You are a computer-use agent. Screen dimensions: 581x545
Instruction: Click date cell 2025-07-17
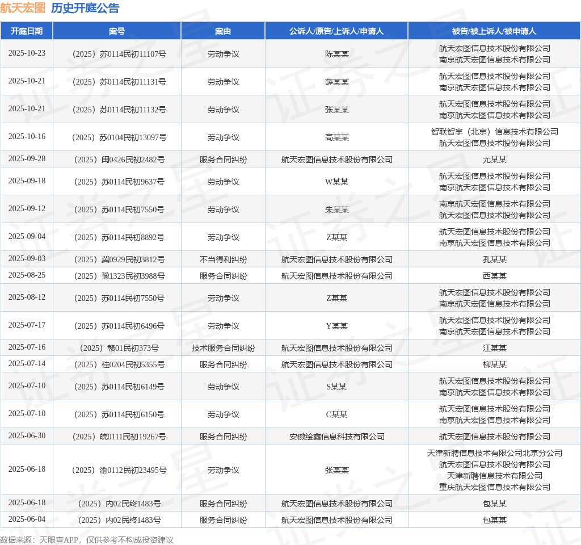click(x=27, y=325)
